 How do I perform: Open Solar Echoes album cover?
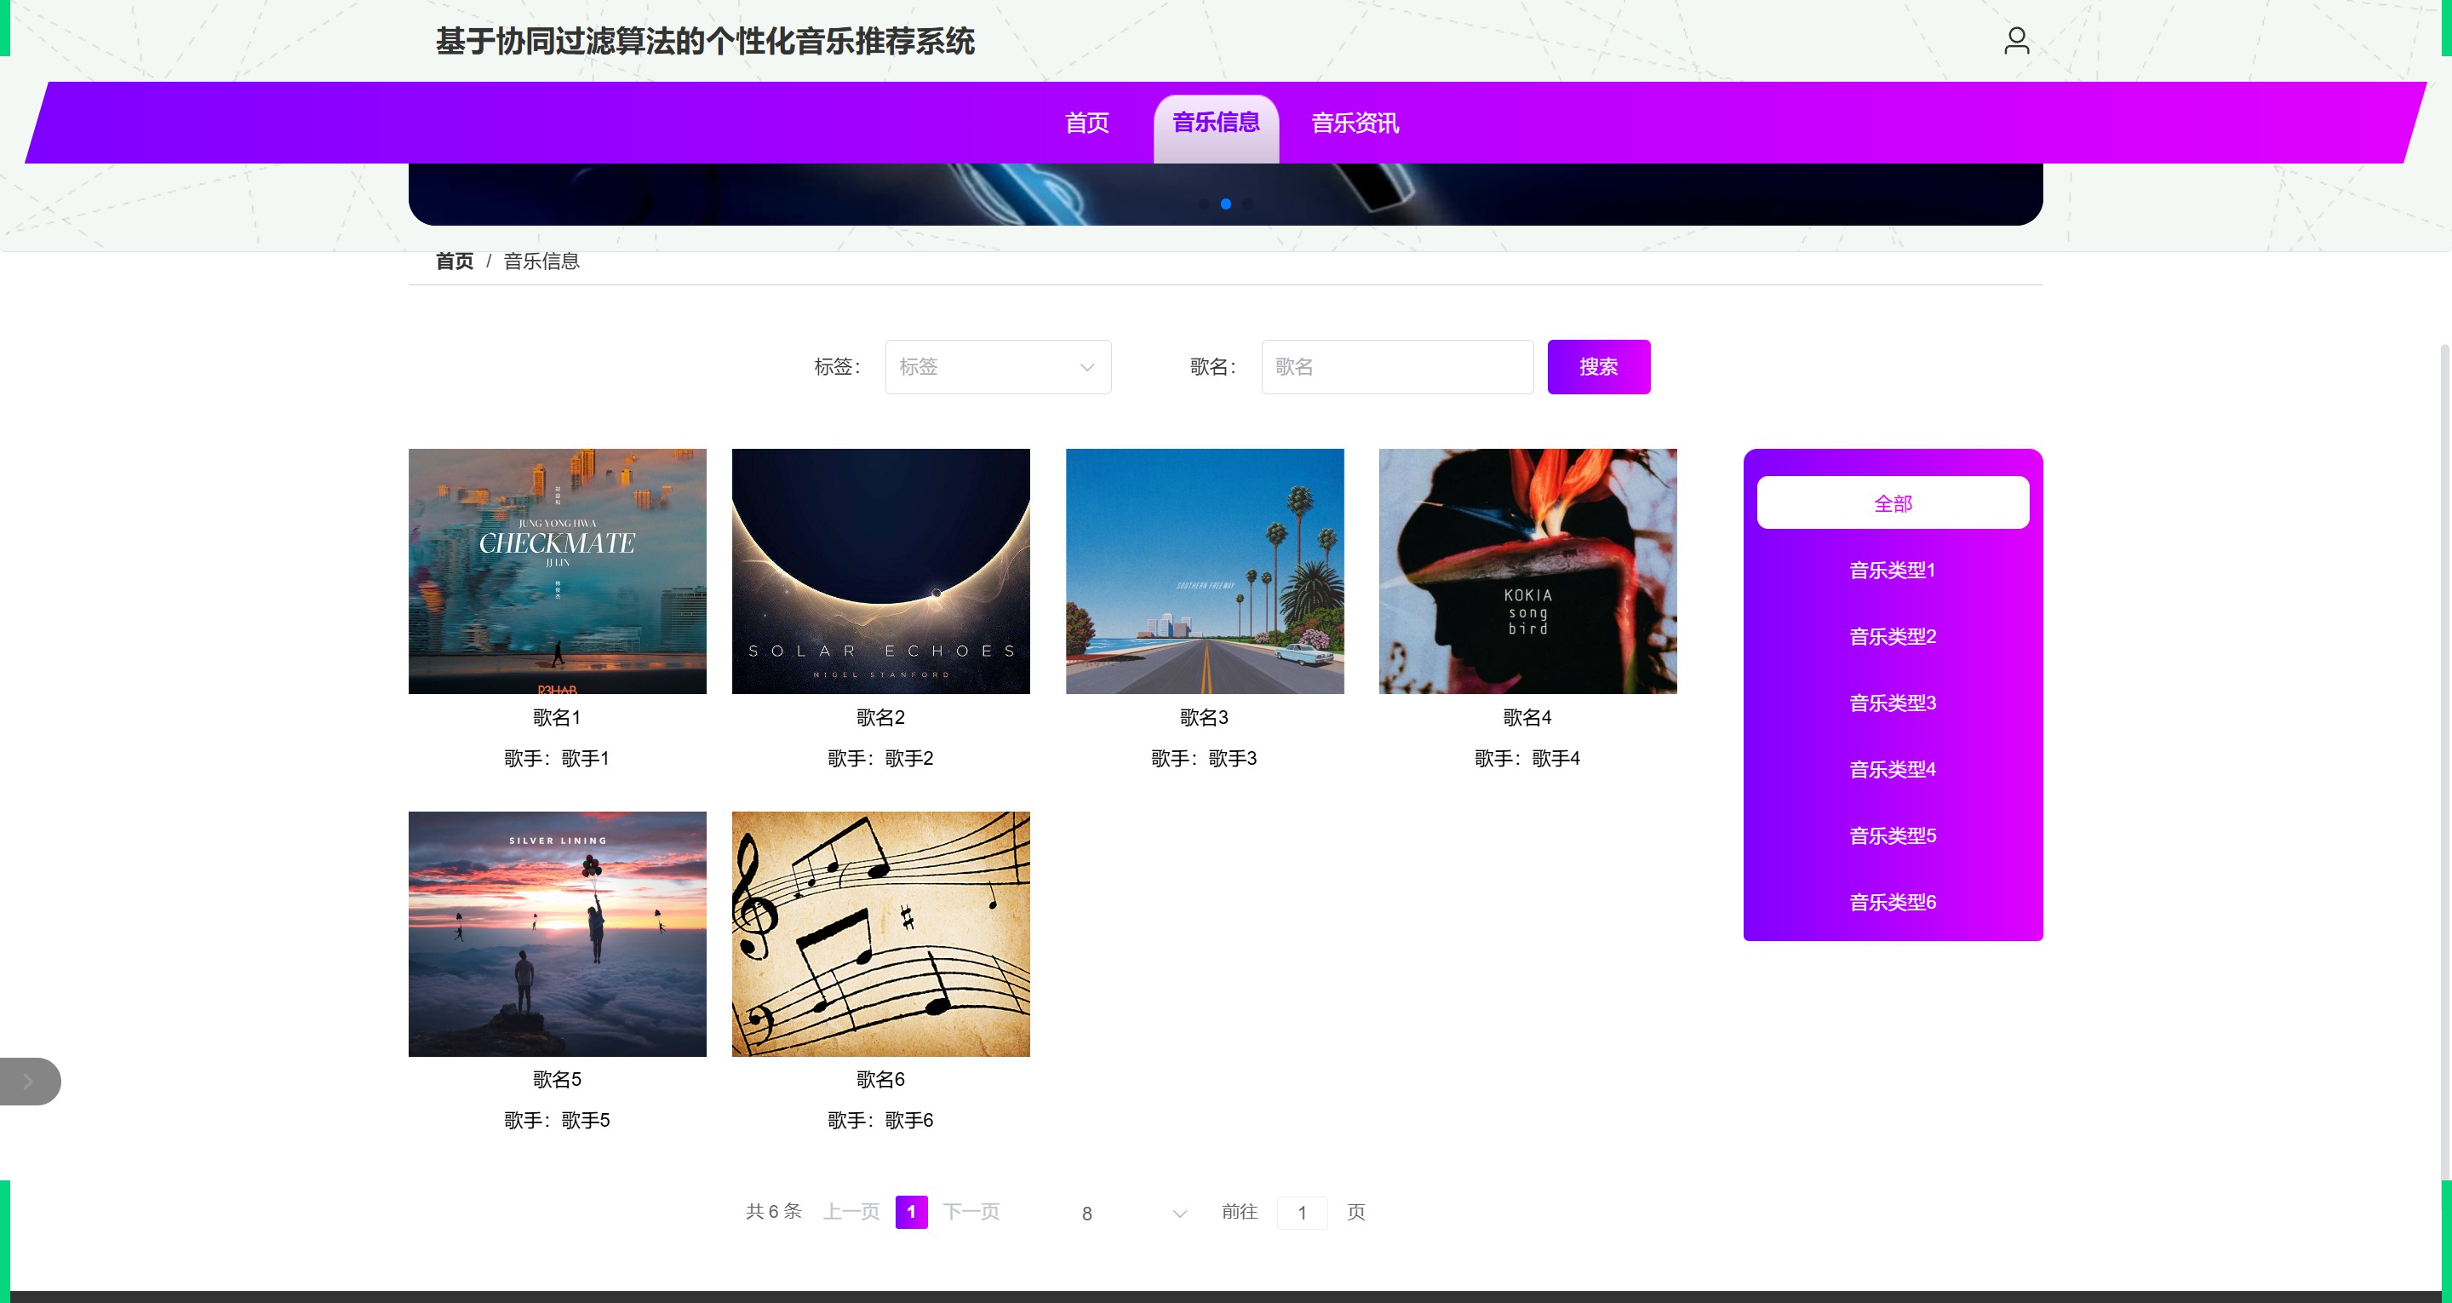pos(880,571)
